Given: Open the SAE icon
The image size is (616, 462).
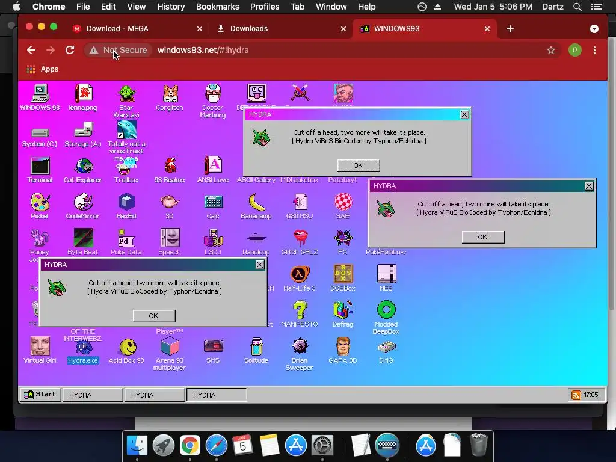Looking at the screenshot, I should [x=342, y=206].
